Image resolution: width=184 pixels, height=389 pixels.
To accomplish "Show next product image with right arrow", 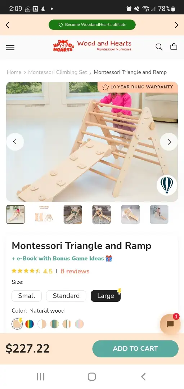I will tap(169, 142).
